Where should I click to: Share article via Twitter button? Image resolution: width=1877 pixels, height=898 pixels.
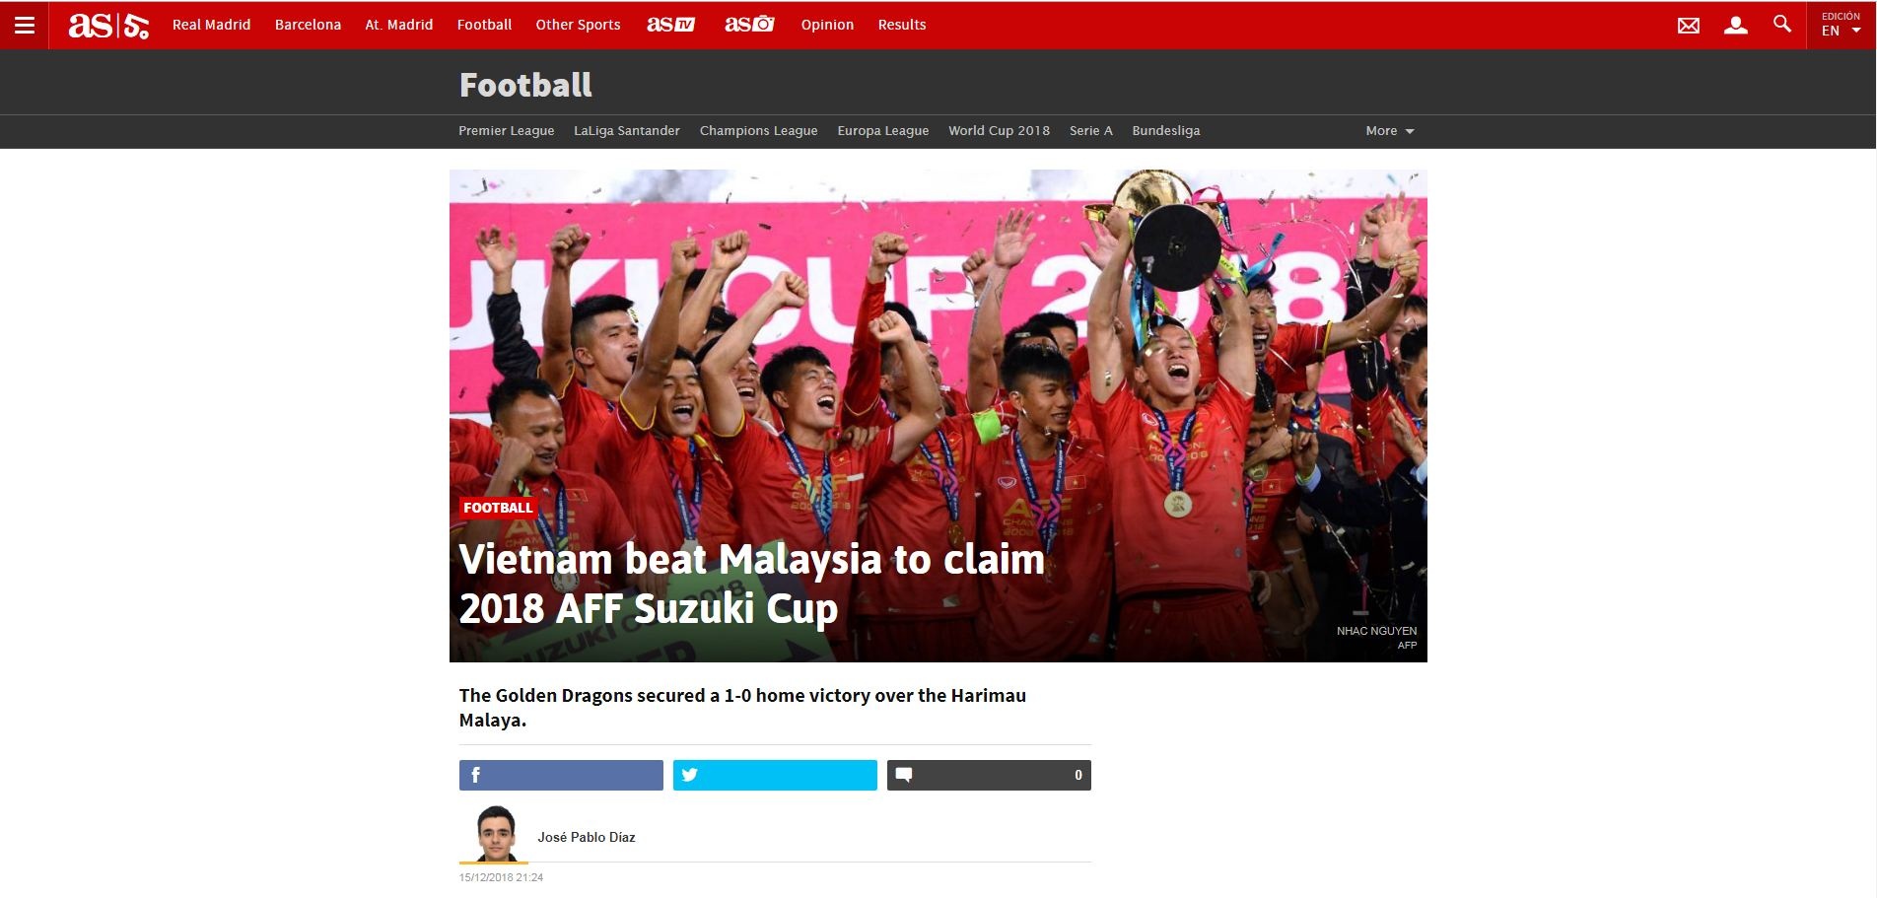(775, 775)
